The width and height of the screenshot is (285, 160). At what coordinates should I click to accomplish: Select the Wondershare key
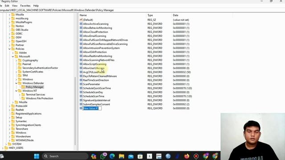[23, 136]
